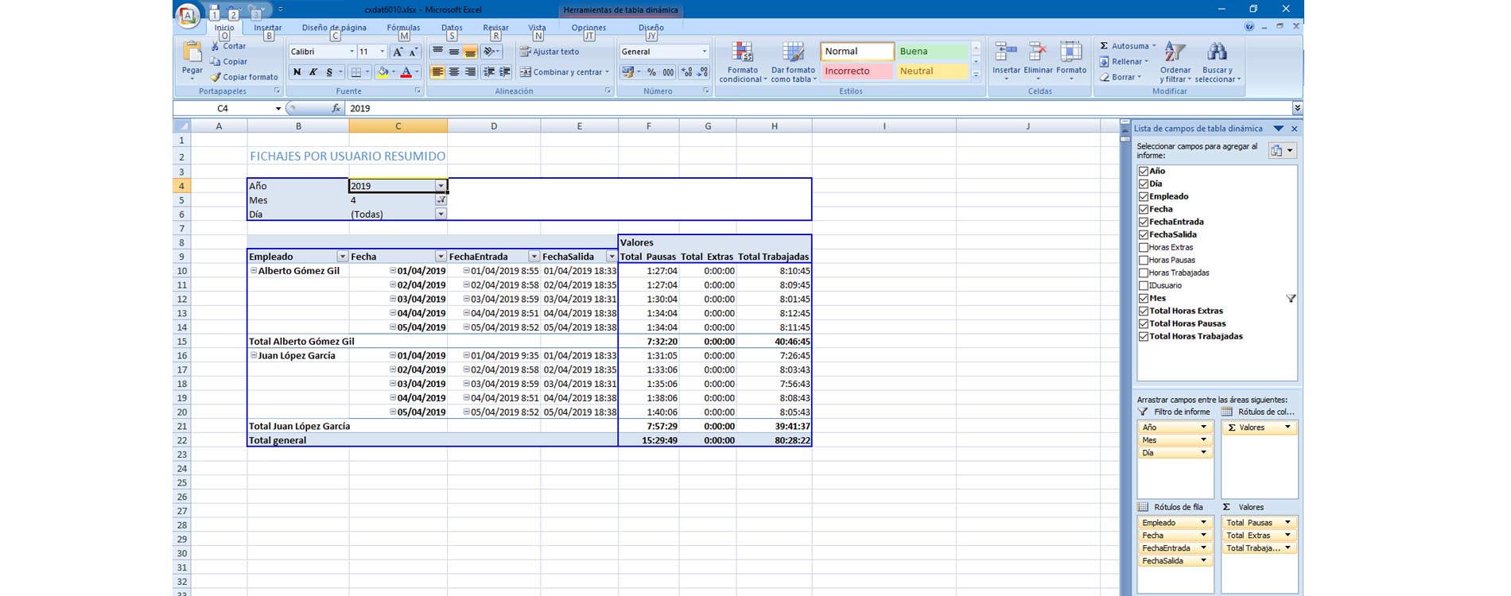Switch to the Fórmulas ribbon tab

pyautogui.click(x=403, y=28)
